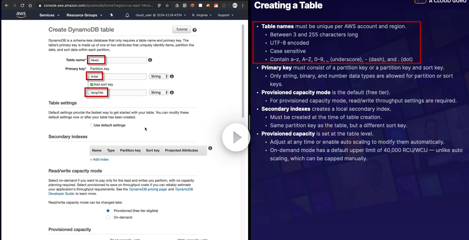Show info for the Table name field
Image resolution: width=469 pixels, height=240 pixels.
pos(150,60)
